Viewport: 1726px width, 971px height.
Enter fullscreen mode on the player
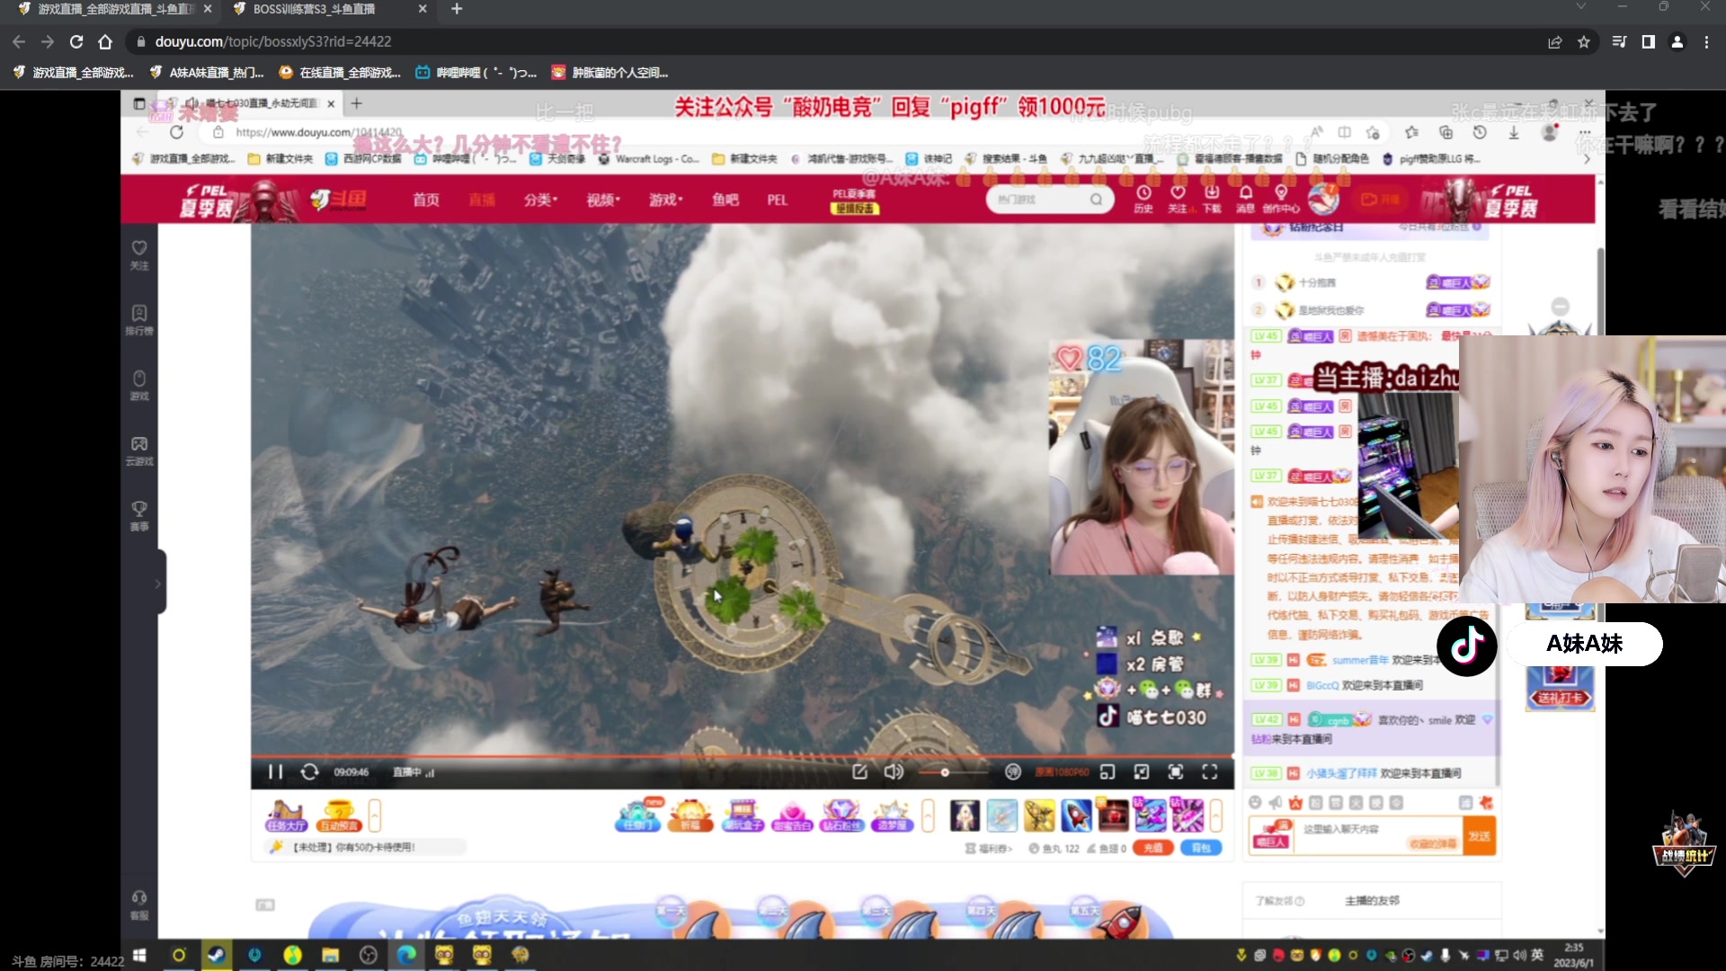click(x=1210, y=772)
